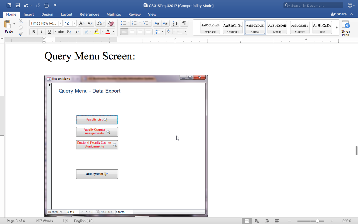Screen dimensions: 358x224
Task: Click the zoom slider handle
Action: click(317, 221)
